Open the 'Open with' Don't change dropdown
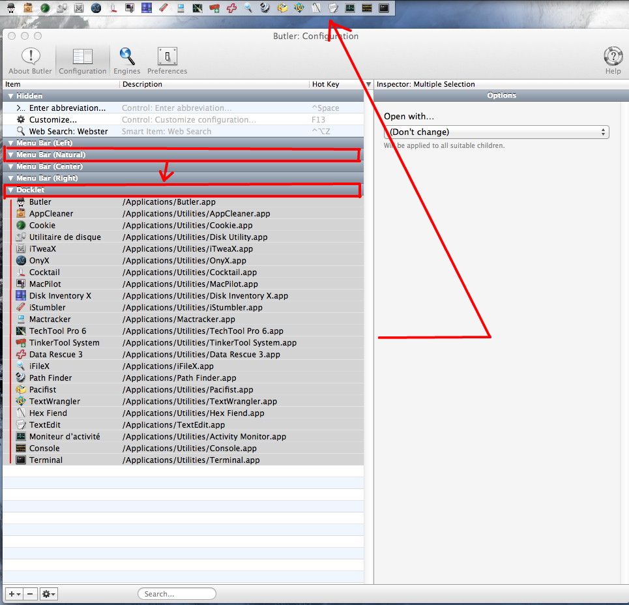Viewport: 629px width, 605px height. click(496, 132)
